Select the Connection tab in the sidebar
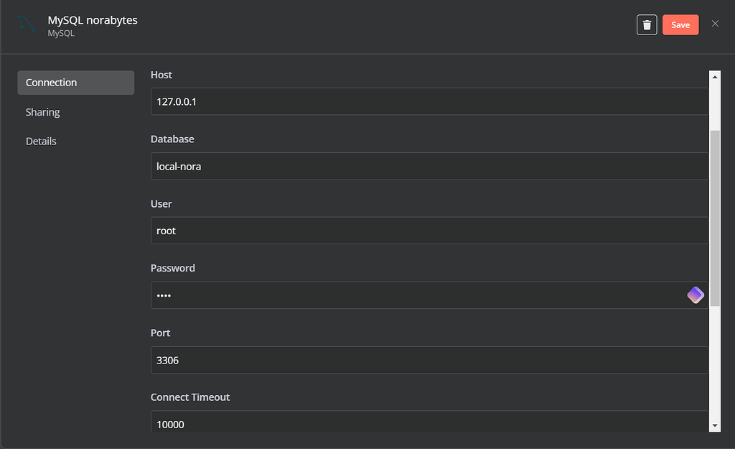This screenshot has height=449, width=735. coord(51,83)
